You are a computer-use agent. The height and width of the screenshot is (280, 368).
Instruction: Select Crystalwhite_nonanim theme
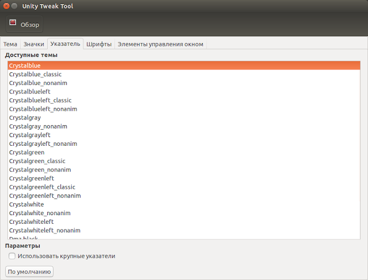[184, 213]
